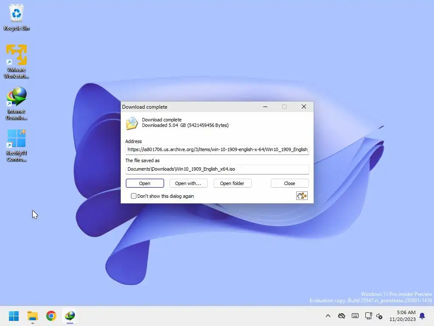
Task: Click the Download complete title bar text
Action: pyautogui.click(x=145, y=107)
